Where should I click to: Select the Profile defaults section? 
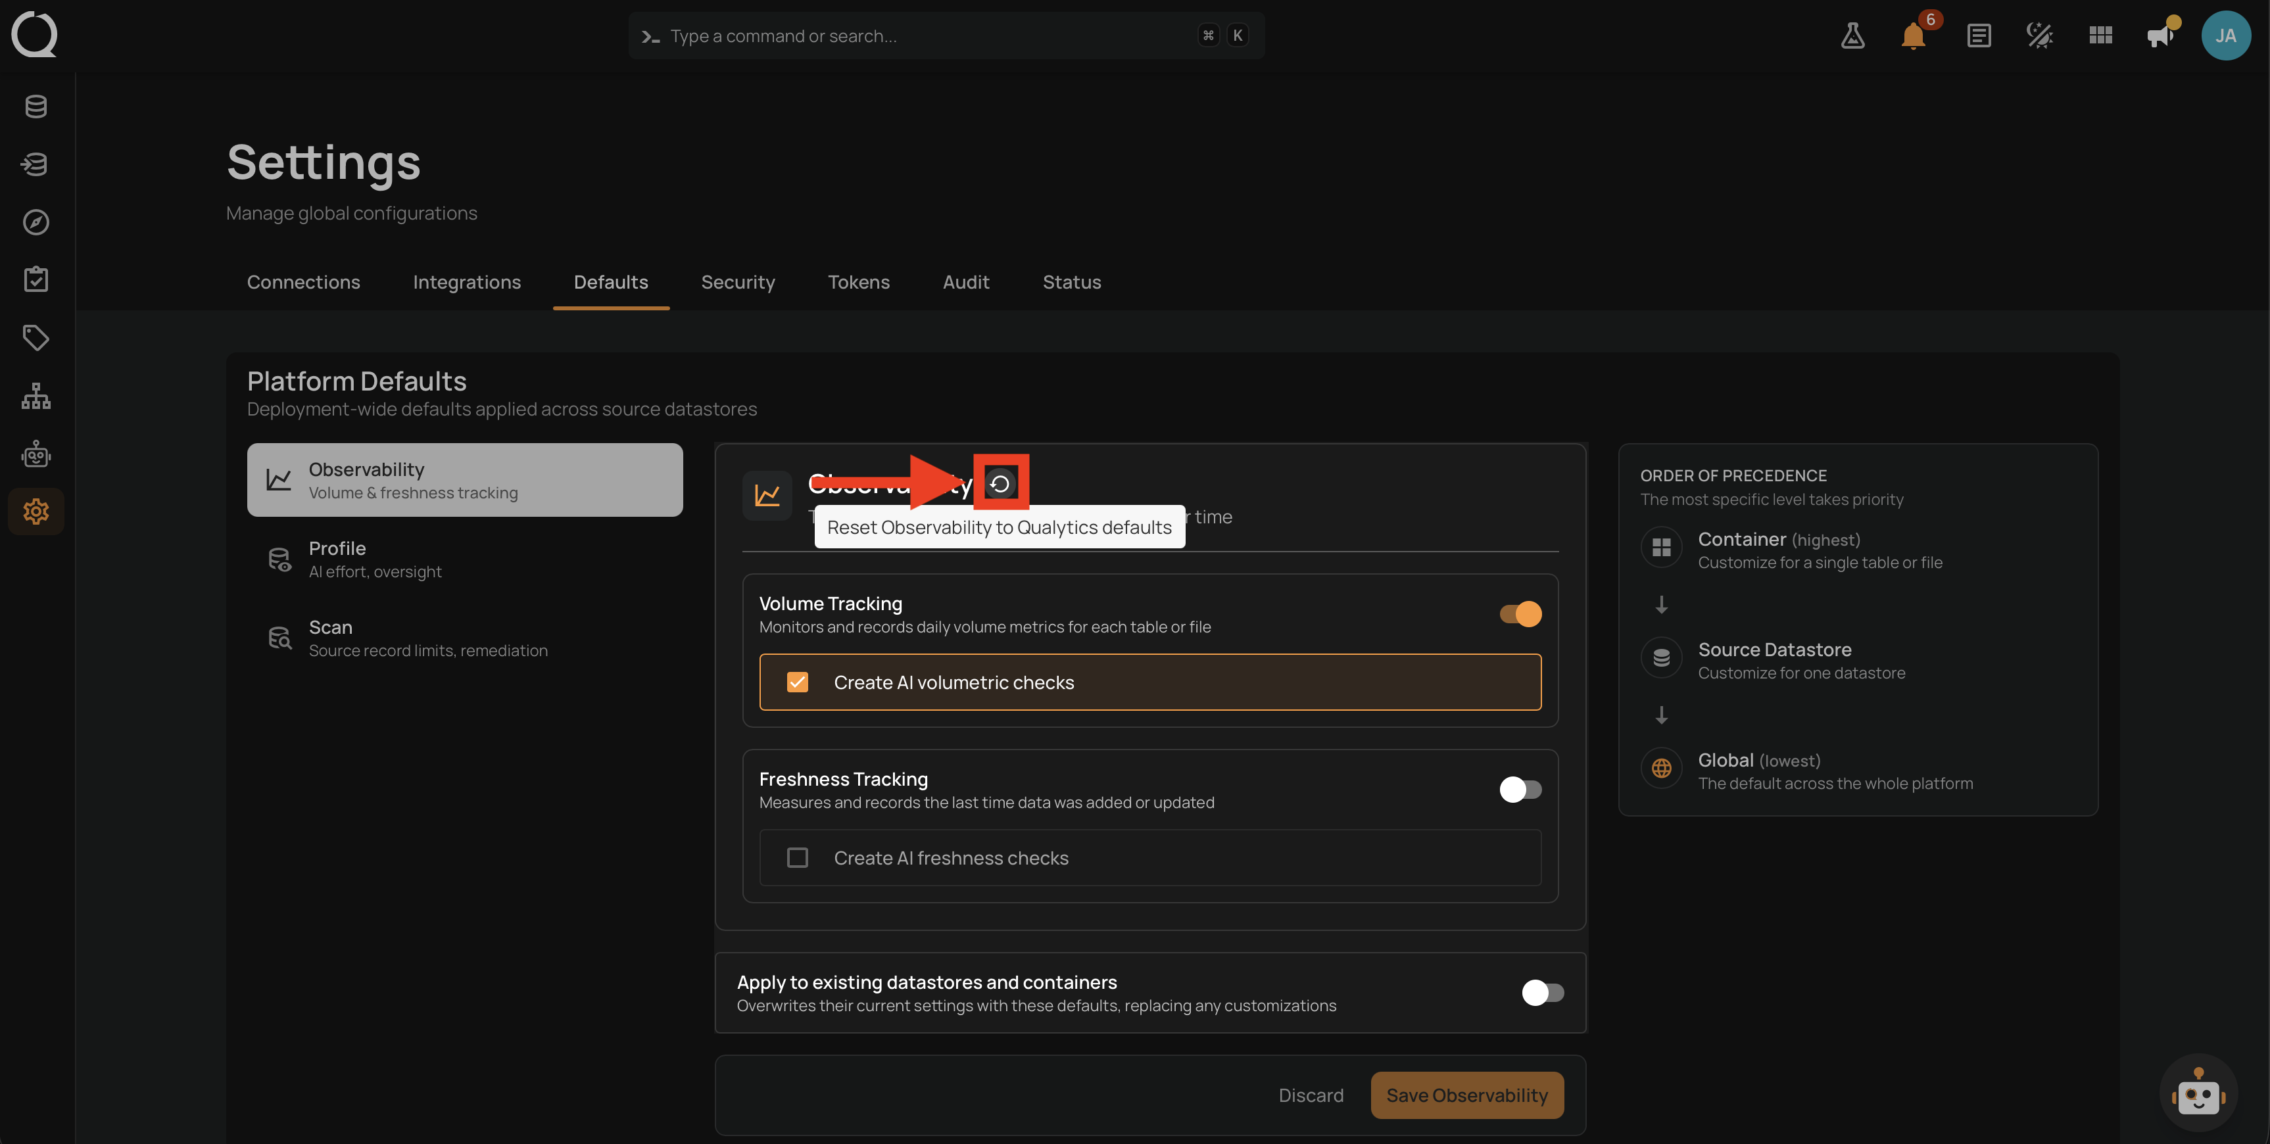click(x=464, y=559)
